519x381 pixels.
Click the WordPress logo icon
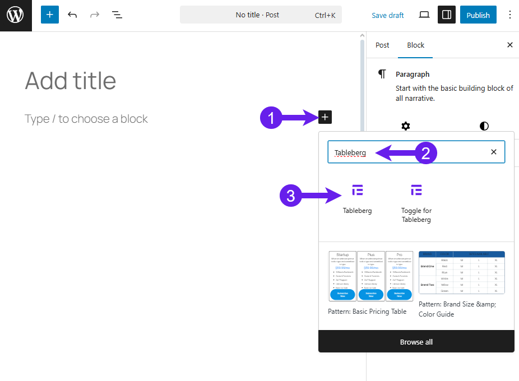tap(16, 15)
